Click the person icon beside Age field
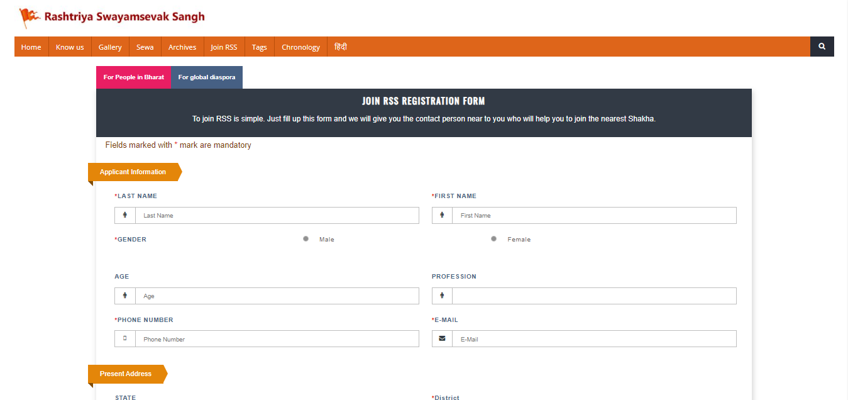The image size is (848, 400). 125,296
